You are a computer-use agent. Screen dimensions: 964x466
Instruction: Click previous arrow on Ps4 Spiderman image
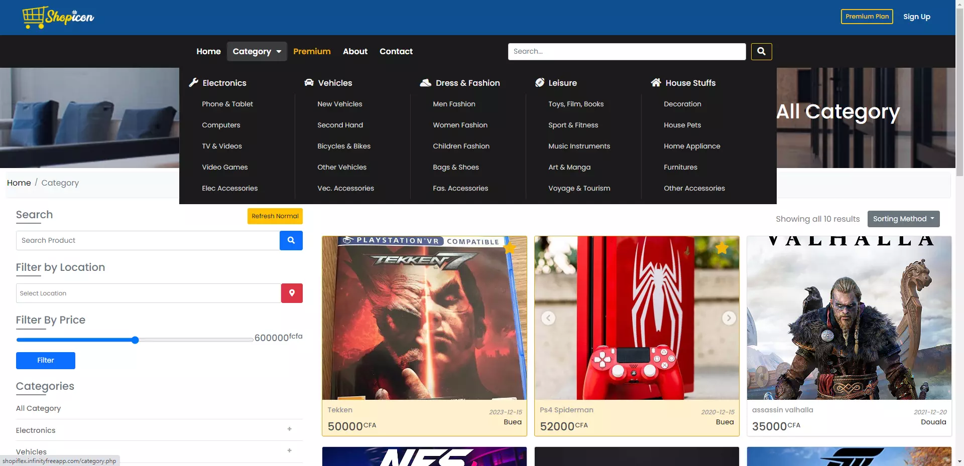(548, 318)
